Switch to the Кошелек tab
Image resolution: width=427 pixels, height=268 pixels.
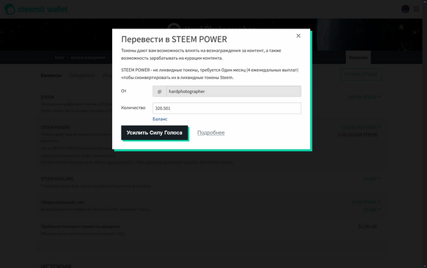358,57
